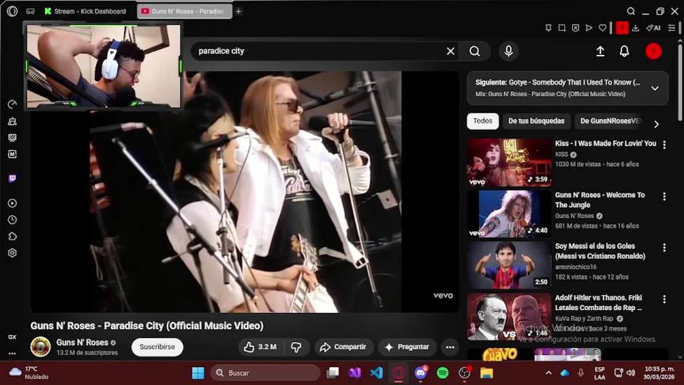Take a snapshot with the capture icon
The height and width of the screenshot is (385, 684).
[x=562, y=28]
